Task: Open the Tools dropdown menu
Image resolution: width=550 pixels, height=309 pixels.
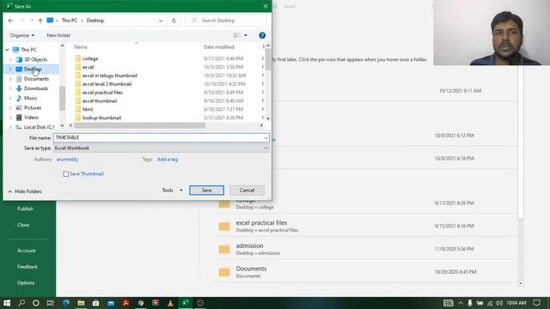Action: click(x=172, y=191)
